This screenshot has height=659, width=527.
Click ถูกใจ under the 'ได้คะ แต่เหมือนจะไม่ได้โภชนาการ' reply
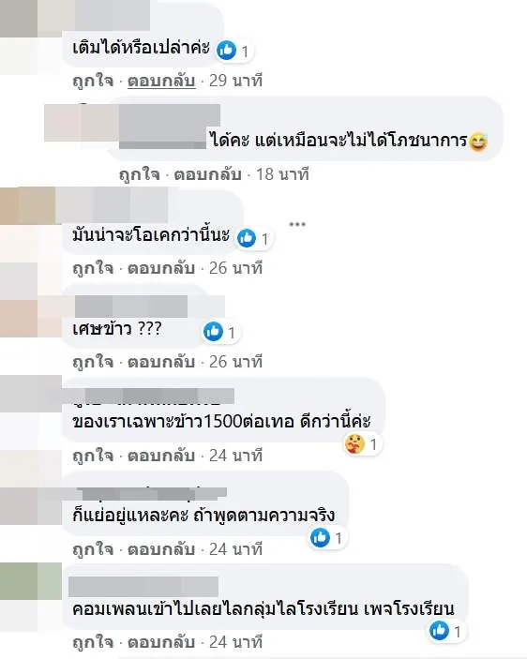140,174
